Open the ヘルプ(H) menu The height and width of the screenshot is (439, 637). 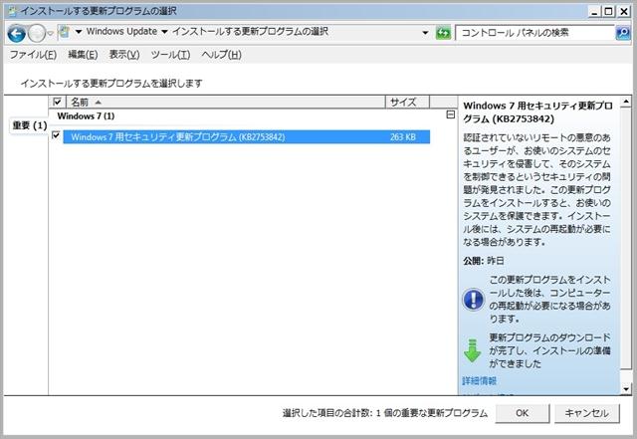[221, 55]
